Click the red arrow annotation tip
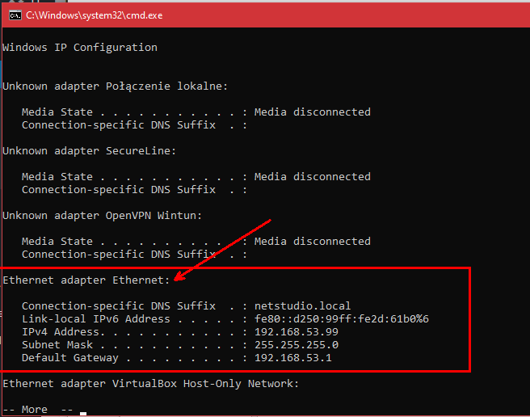Viewport: 530px width, 417px height. point(177,280)
